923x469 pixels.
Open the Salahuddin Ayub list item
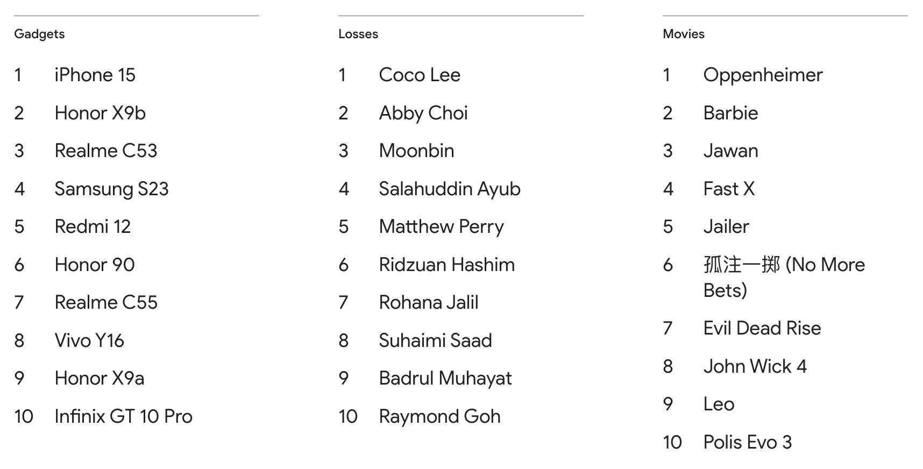450,189
